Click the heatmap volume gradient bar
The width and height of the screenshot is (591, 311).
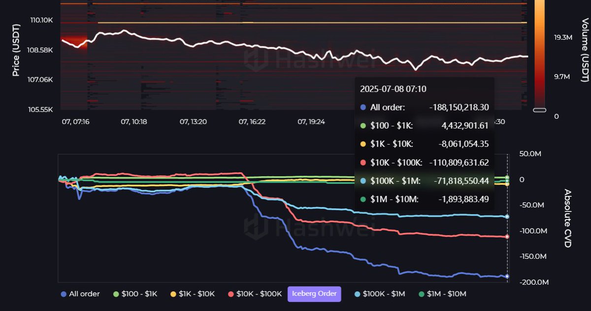pyautogui.click(x=539, y=53)
